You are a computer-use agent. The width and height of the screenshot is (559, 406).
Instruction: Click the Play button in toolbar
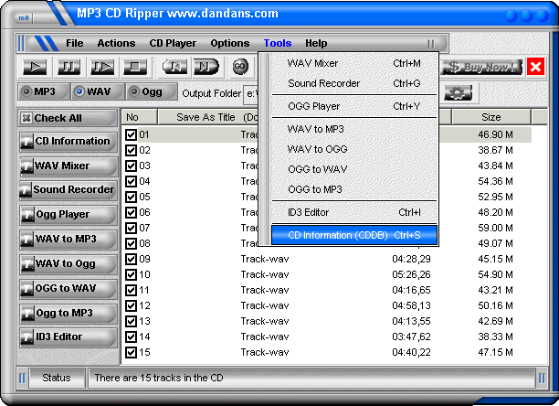point(35,67)
